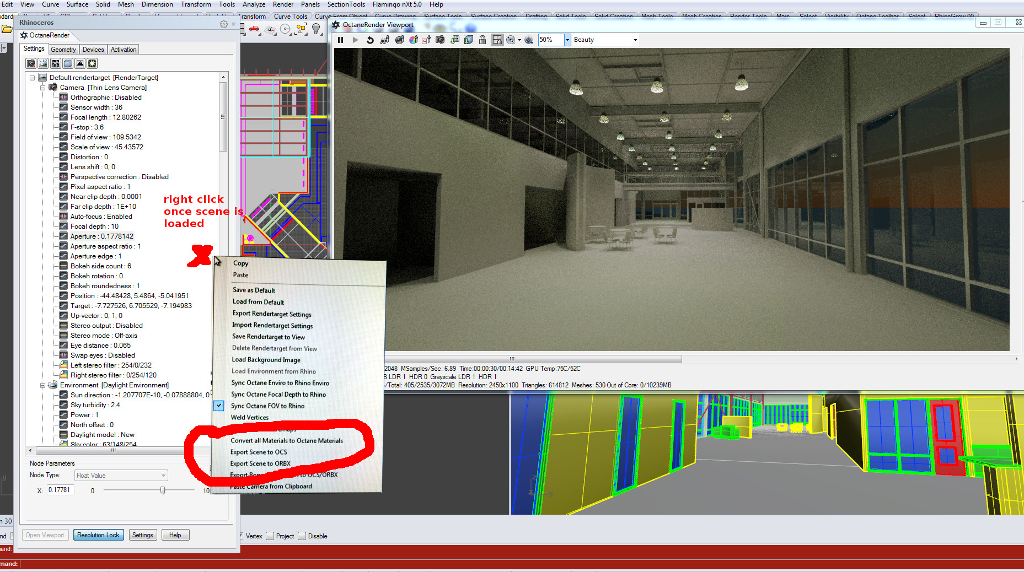Toggle the four-pane grid icon in viewport toolbar
This screenshot has height=572, width=1024.
pyautogui.click(x=497, y=40)
